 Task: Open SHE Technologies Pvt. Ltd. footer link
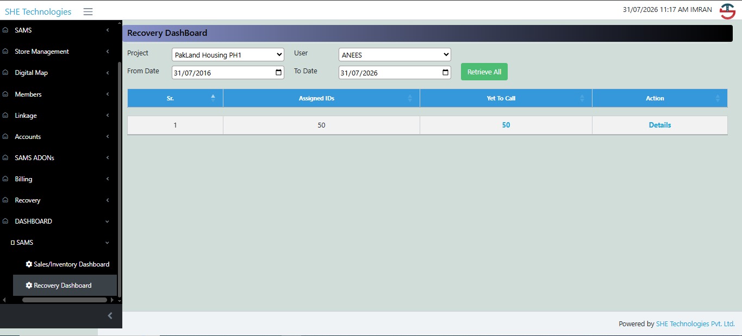695,324
